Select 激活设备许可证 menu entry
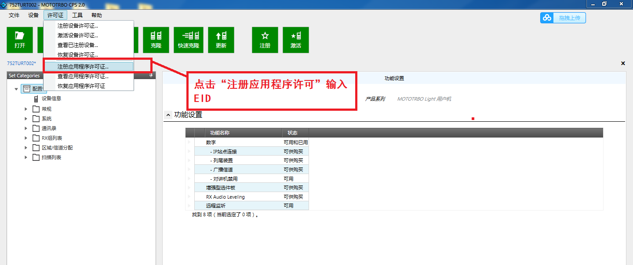Screen dimensions: 633x265 click(x=78, y=36)
